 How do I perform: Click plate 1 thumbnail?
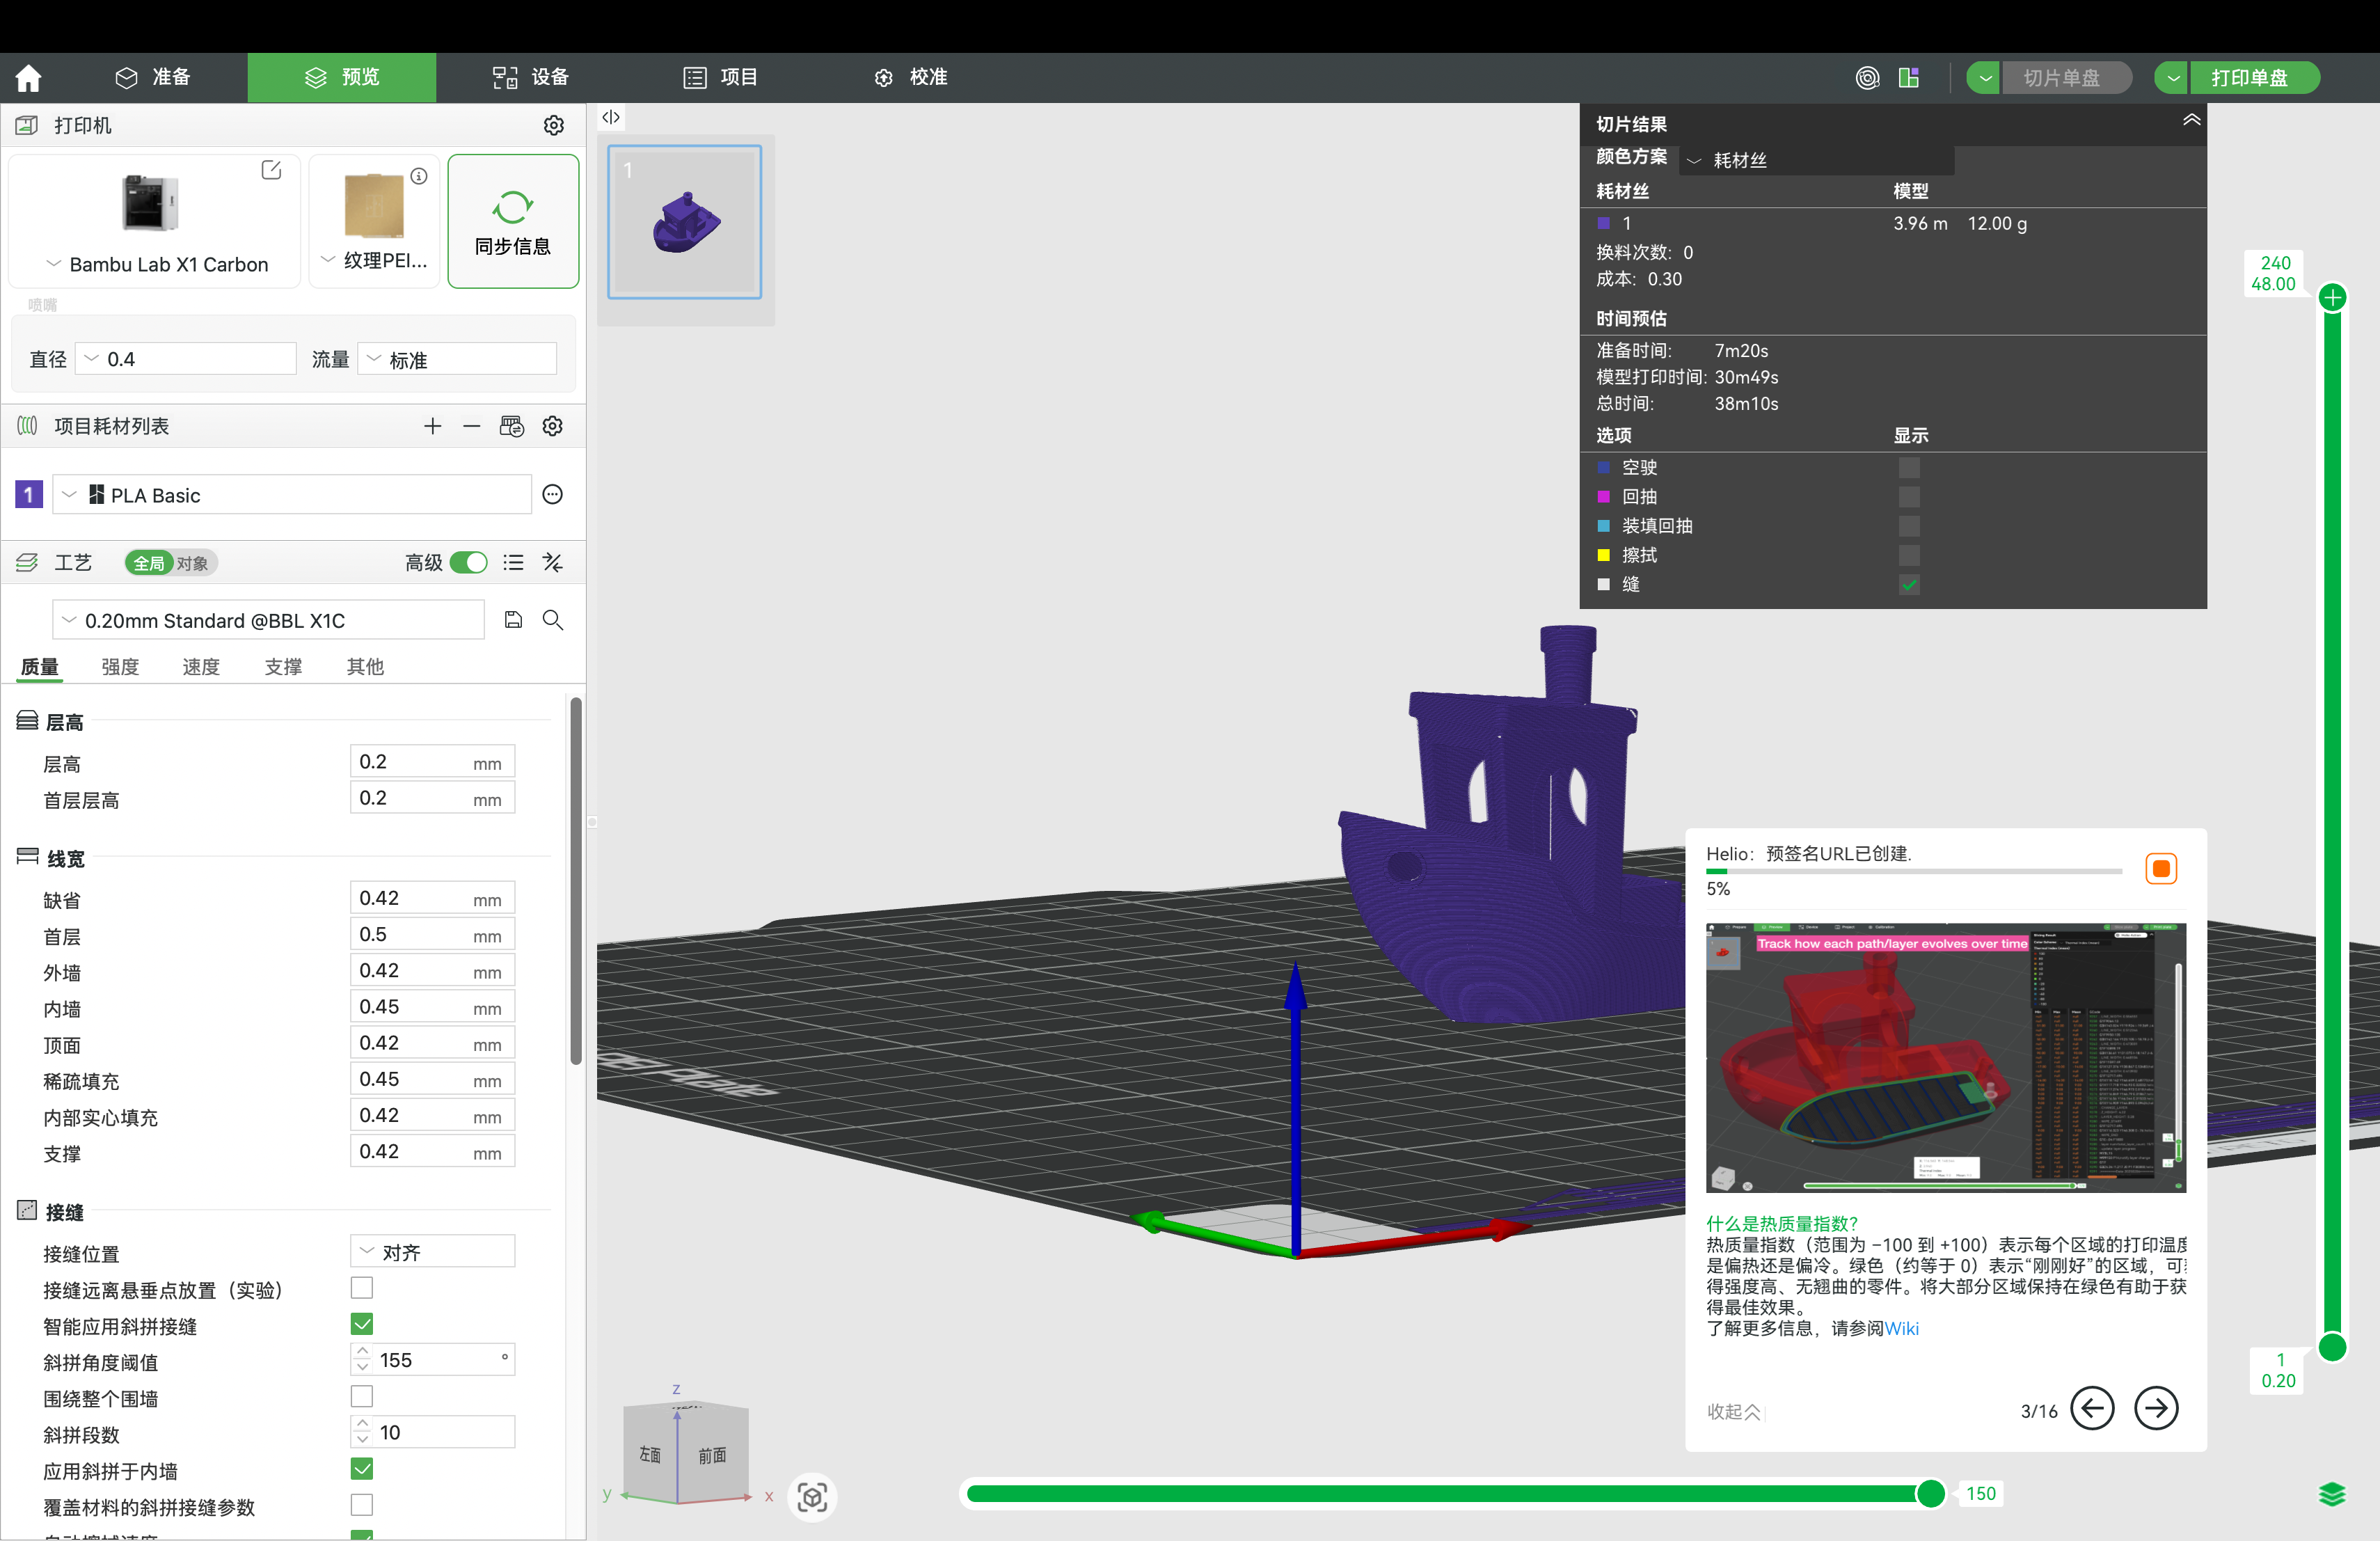pyautogui.click(x=685, y=222)
